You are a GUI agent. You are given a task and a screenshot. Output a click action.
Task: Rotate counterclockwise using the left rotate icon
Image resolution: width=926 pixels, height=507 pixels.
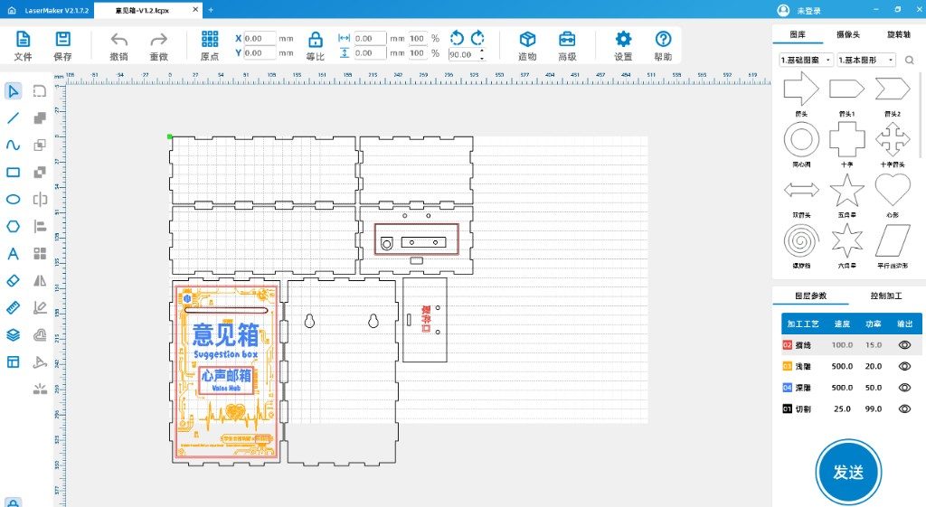pyautogui.click(x=457, y=38)
